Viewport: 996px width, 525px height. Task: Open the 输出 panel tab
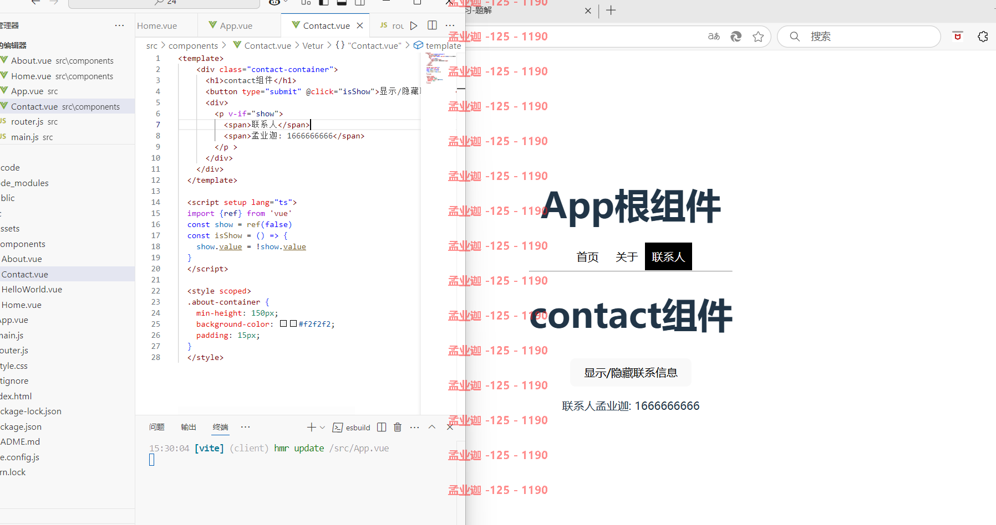(189, 427)
